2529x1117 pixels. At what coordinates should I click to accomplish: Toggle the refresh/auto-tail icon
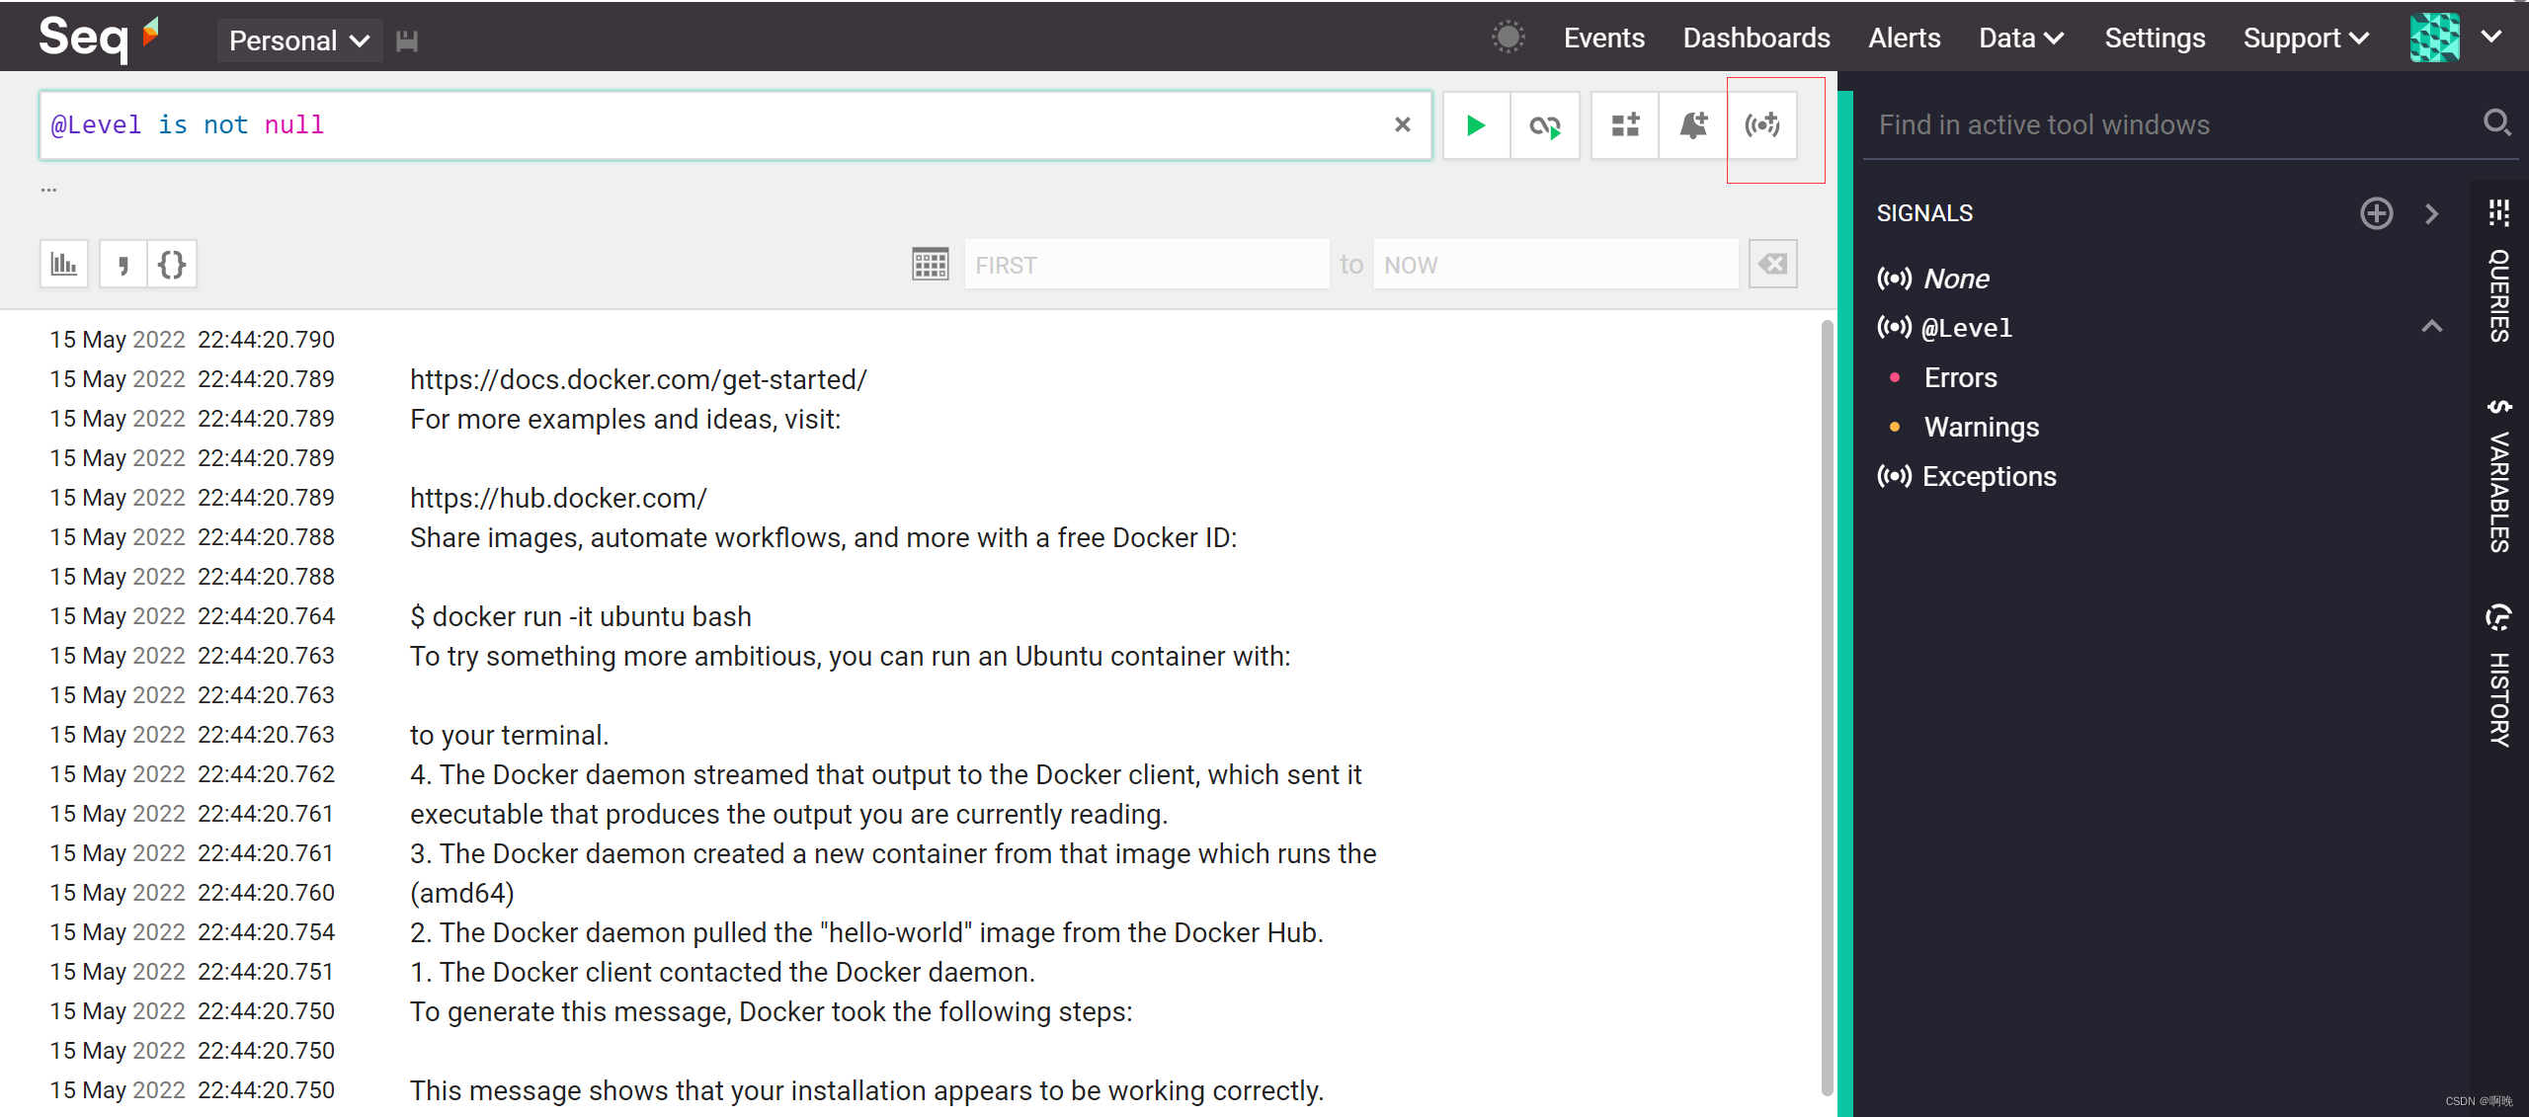(1545, 125)
